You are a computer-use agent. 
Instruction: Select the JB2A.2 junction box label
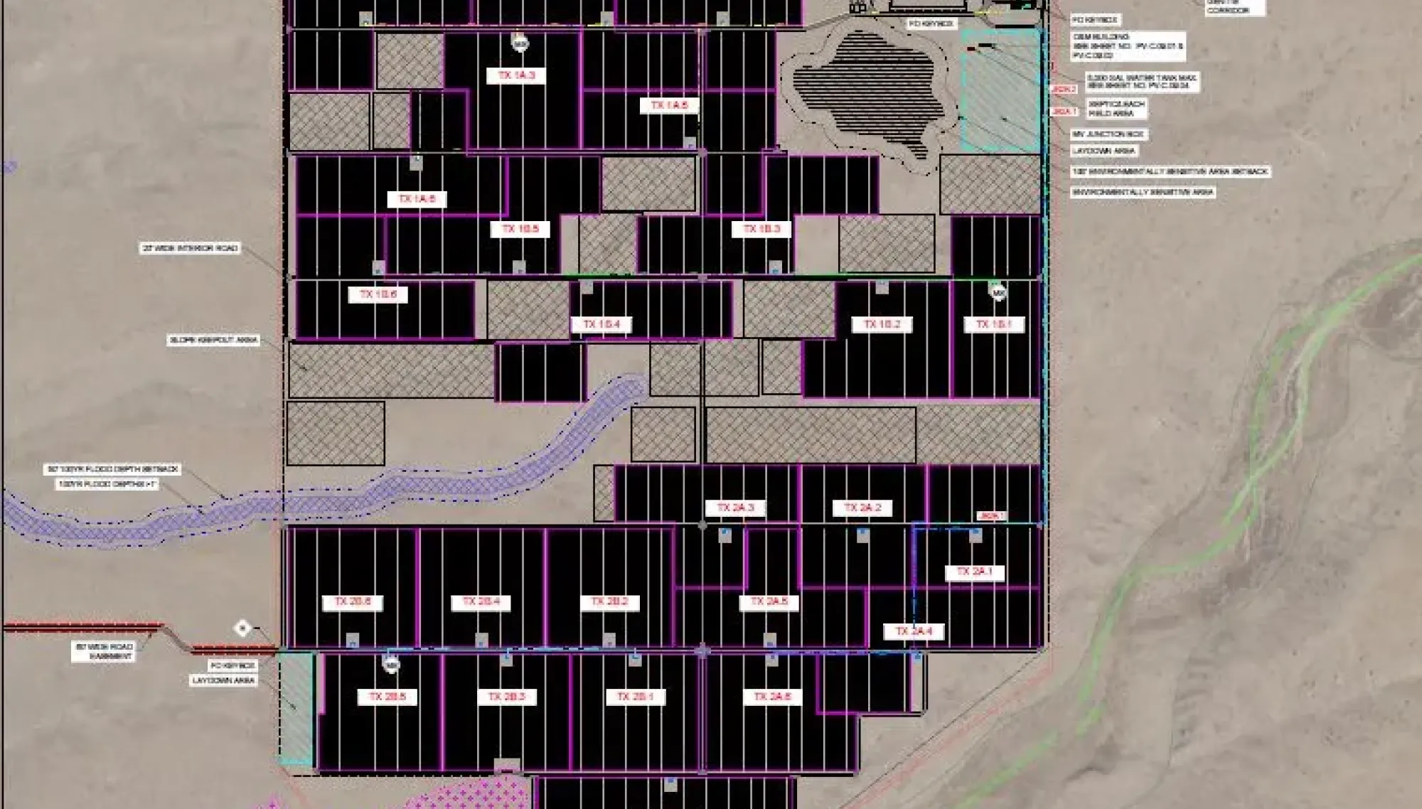pyautogui.click(x=1062, y=89)
